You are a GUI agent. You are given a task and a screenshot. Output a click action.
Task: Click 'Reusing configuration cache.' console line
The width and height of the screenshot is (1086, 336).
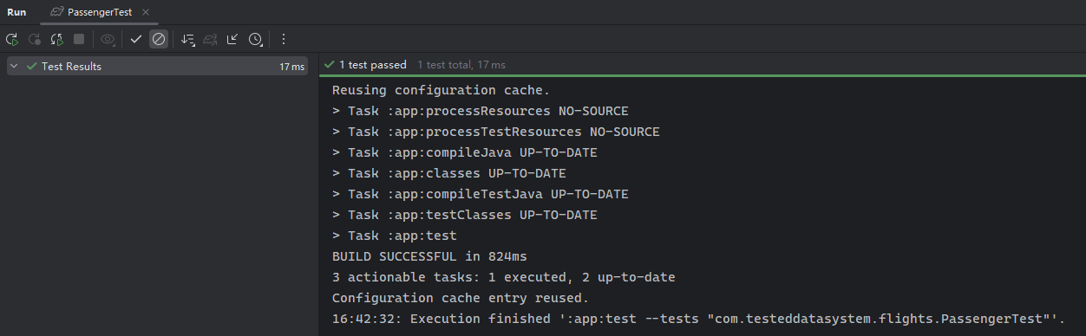441,90
